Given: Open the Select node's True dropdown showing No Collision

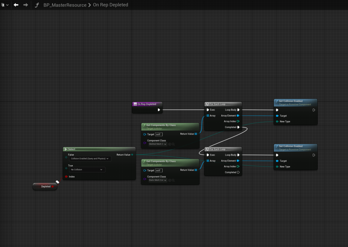Looking at the screenshot, I should tap(87, 170).
